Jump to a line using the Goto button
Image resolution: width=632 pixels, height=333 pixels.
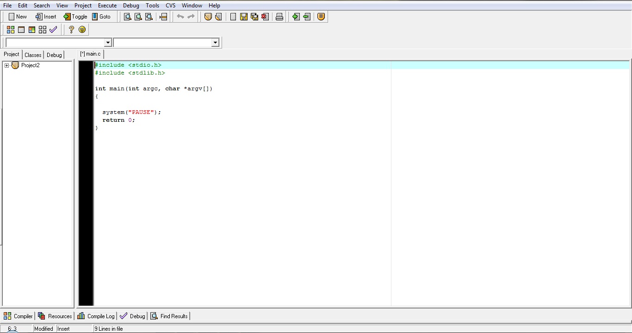(102, 16)
